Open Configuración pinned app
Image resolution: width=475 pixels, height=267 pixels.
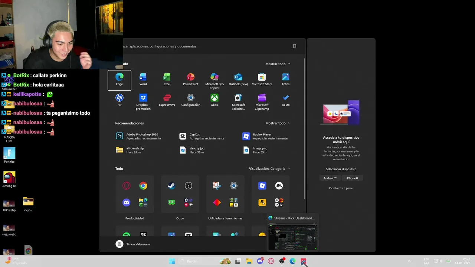191,100
